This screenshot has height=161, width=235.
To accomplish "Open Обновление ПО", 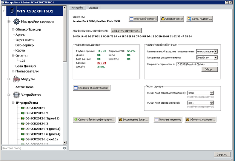I will coord(172,19).
